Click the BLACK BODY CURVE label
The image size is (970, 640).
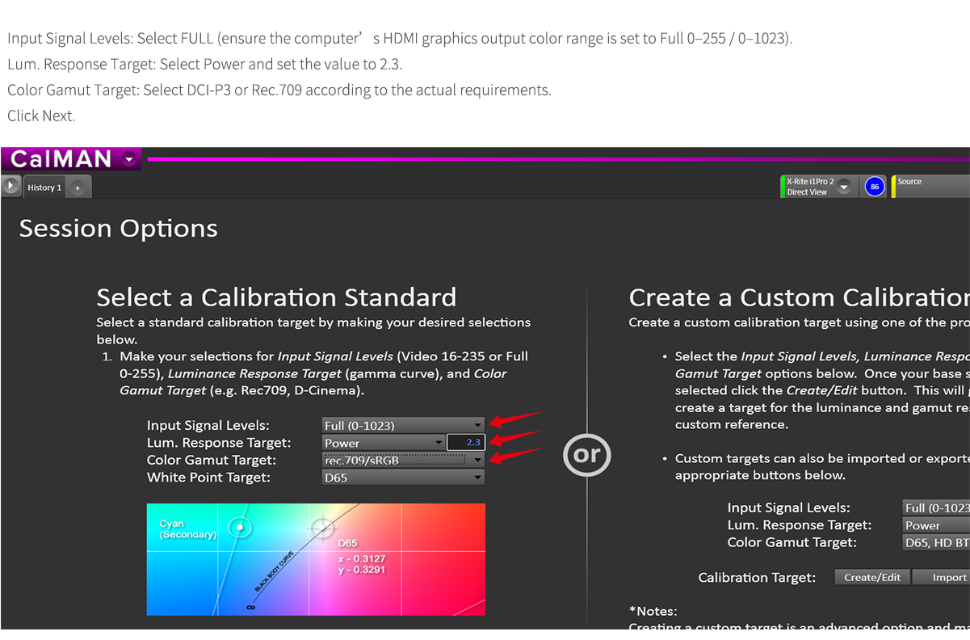[x=275, y=572]
